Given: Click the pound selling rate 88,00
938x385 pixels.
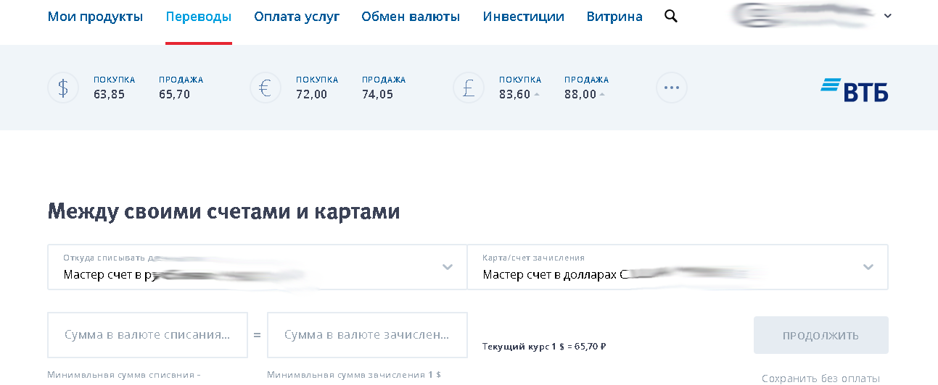Looking at the screenshot, I should (x=580, y=94).
